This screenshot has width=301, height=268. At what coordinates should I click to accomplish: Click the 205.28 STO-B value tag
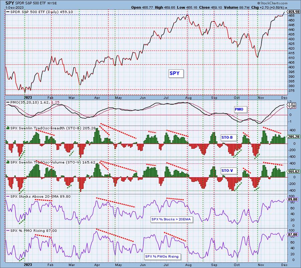[x=294, y=137]
